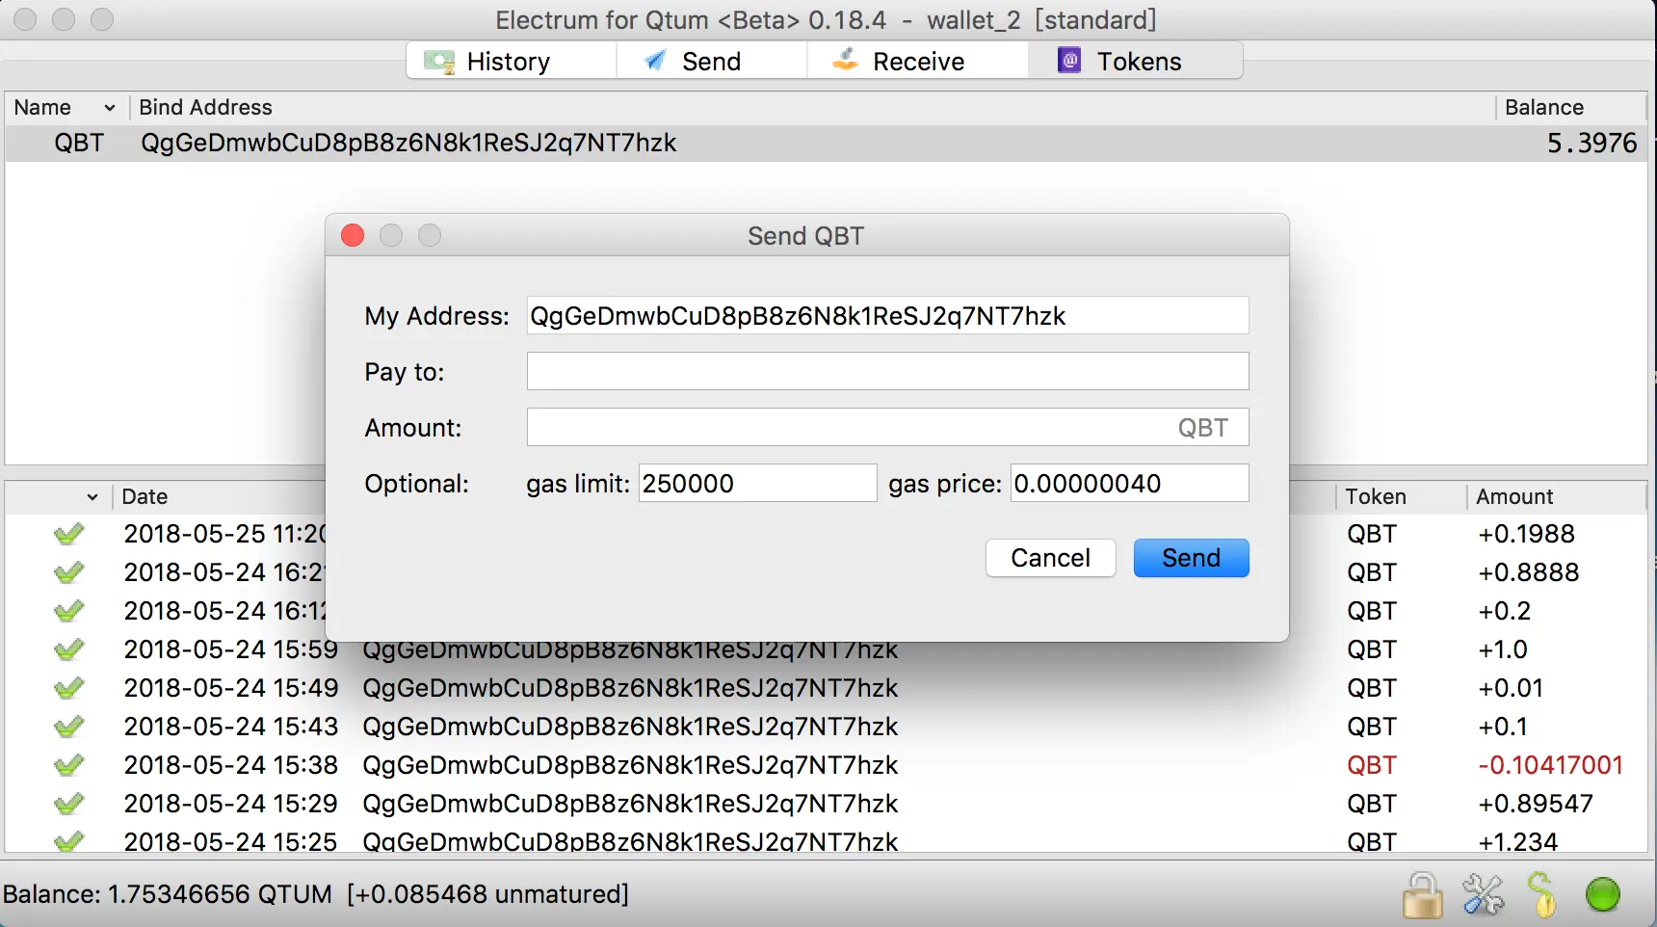Open the Receive tab
The image size is (1657, 927).
917,61
